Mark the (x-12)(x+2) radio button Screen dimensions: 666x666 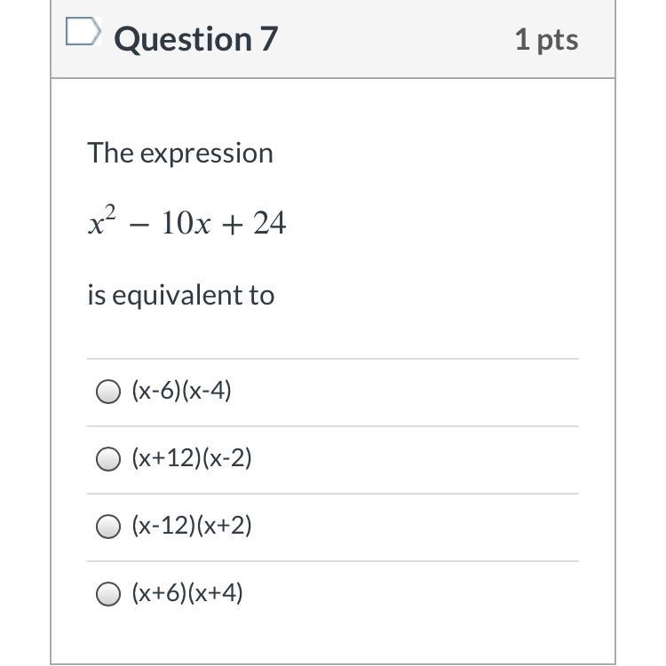click(108, 527)
